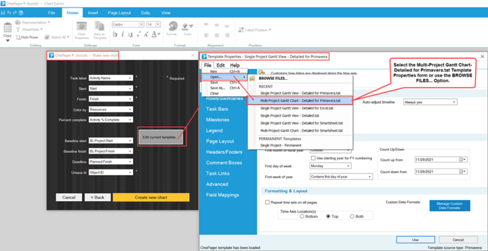
Task: Open the Label Position dropdown
Action: 255,30
